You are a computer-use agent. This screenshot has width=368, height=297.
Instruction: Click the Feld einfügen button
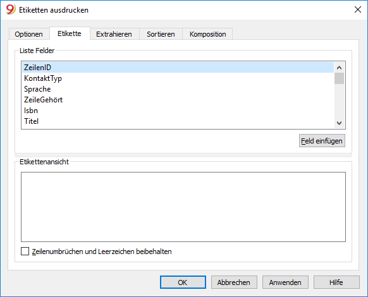(322, 141)
